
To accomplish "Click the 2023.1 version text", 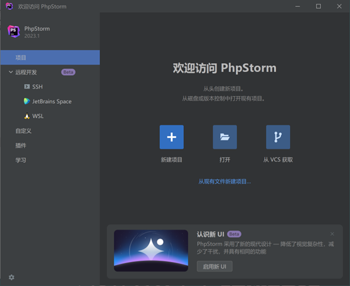I will [x=32, y=36].
